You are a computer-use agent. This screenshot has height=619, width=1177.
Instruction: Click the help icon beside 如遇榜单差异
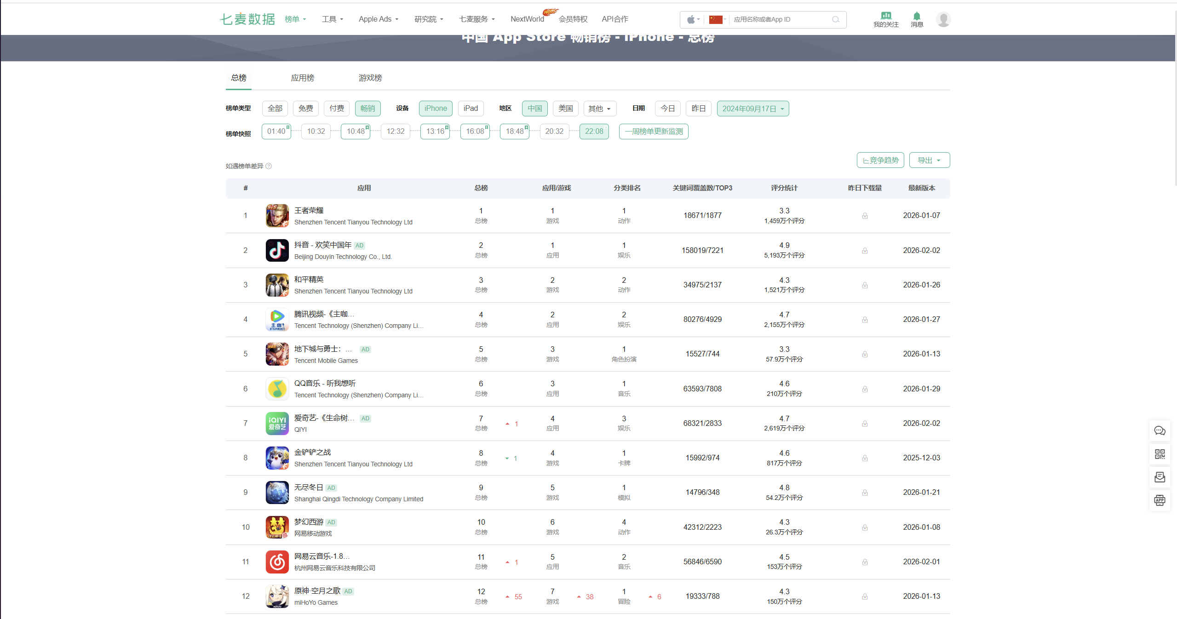[x=269, y=166]
